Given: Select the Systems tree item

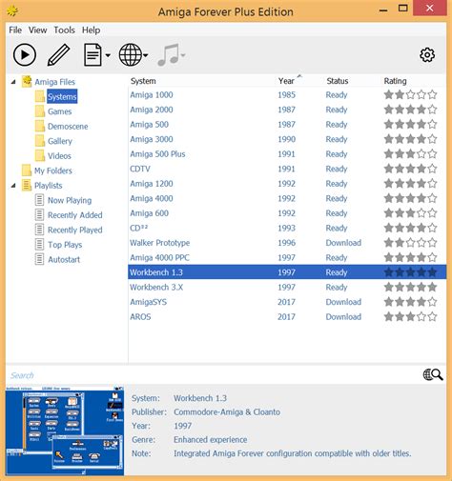Looking at the screenshot, I should 62,96.
